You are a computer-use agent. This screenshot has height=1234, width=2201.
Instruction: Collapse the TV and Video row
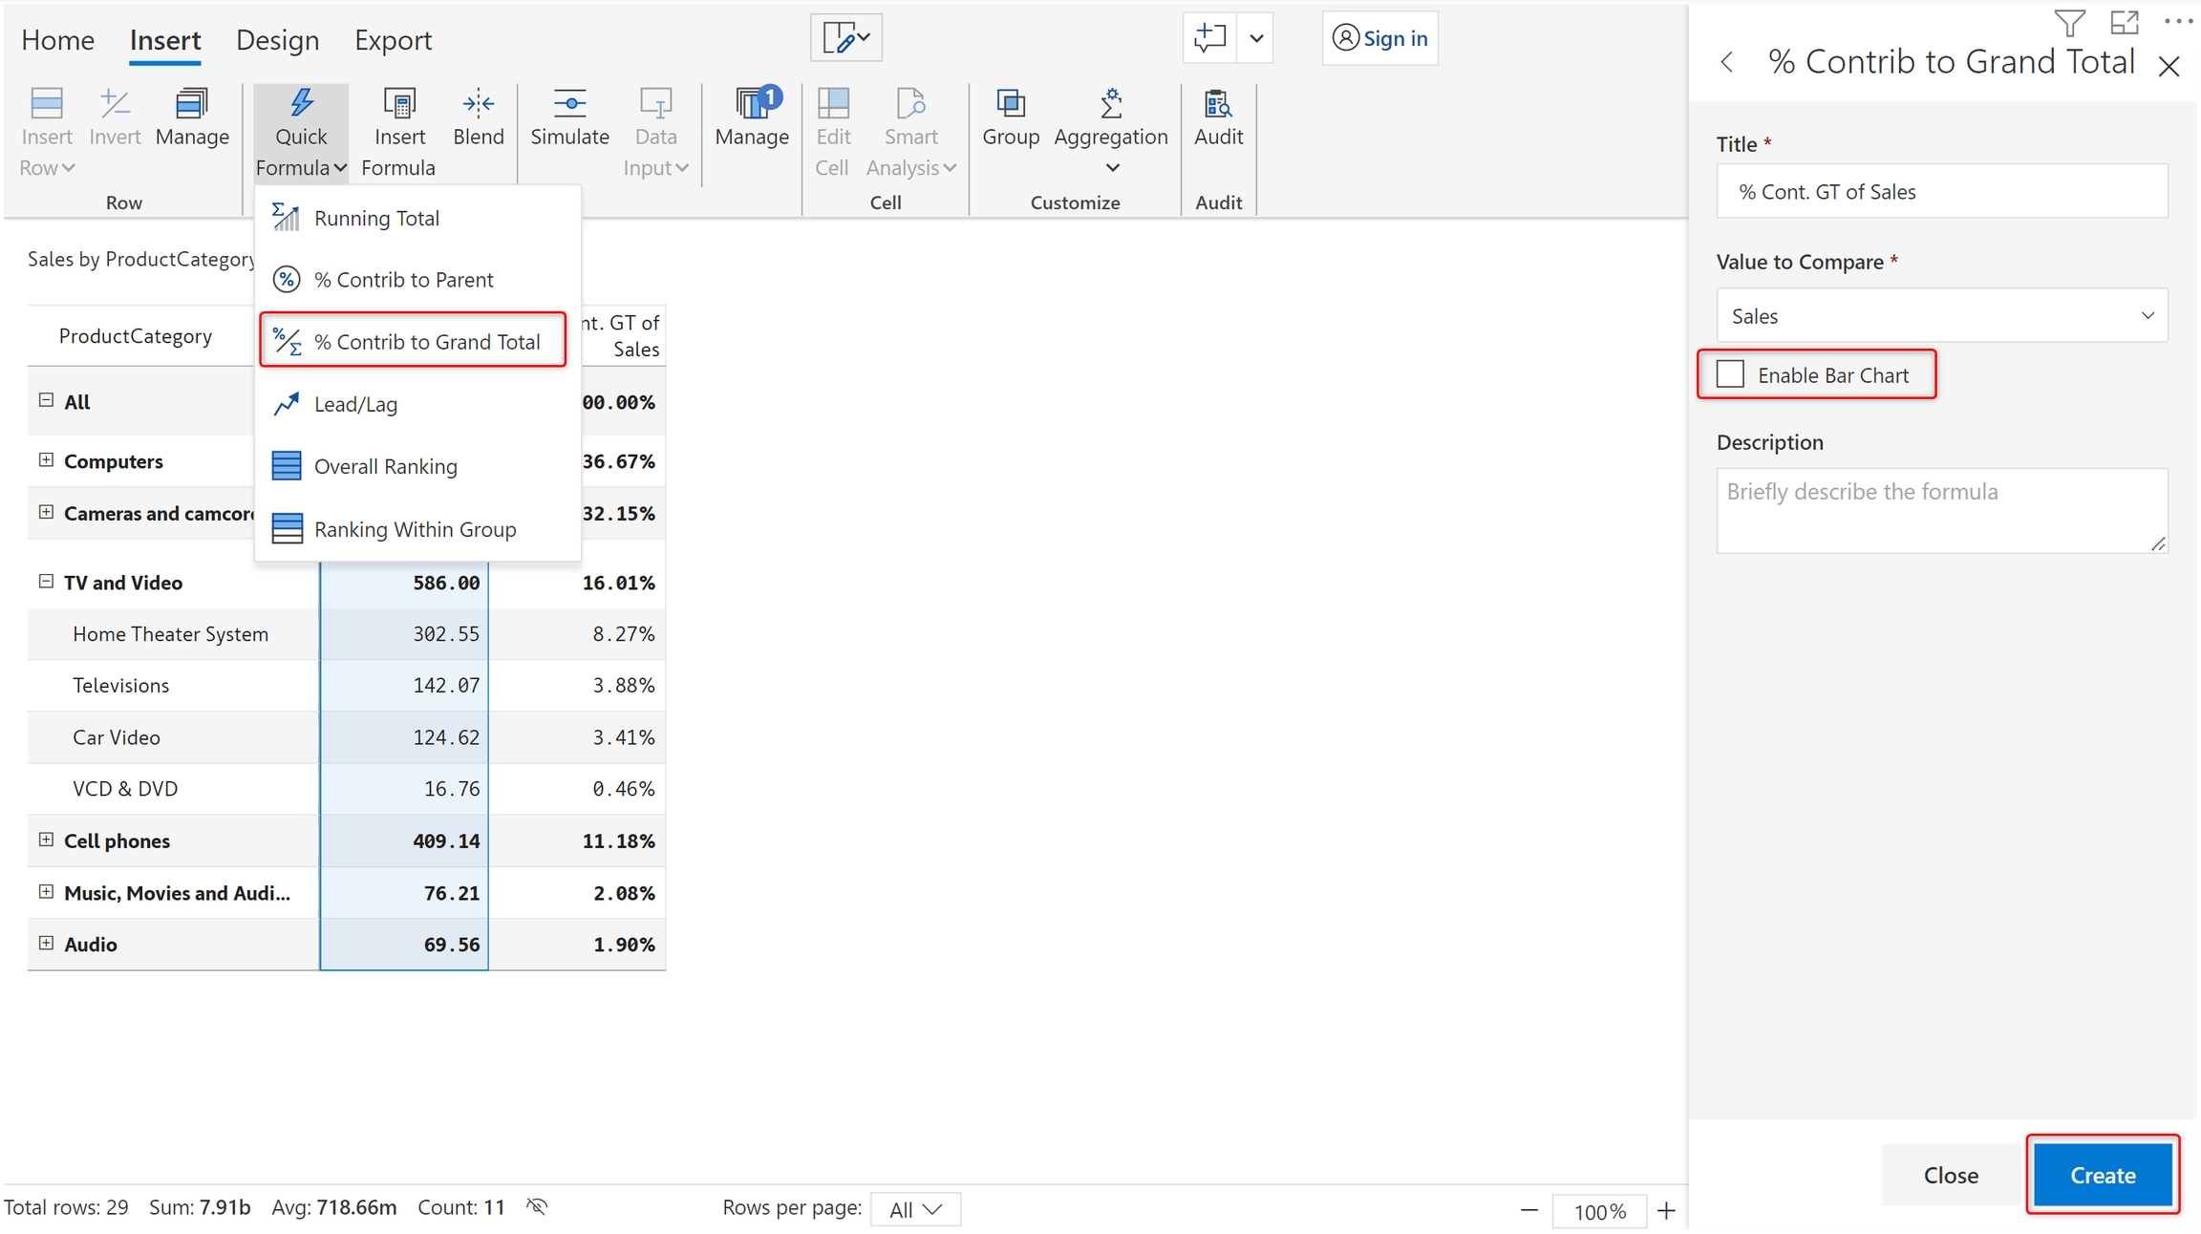[45, 582]
